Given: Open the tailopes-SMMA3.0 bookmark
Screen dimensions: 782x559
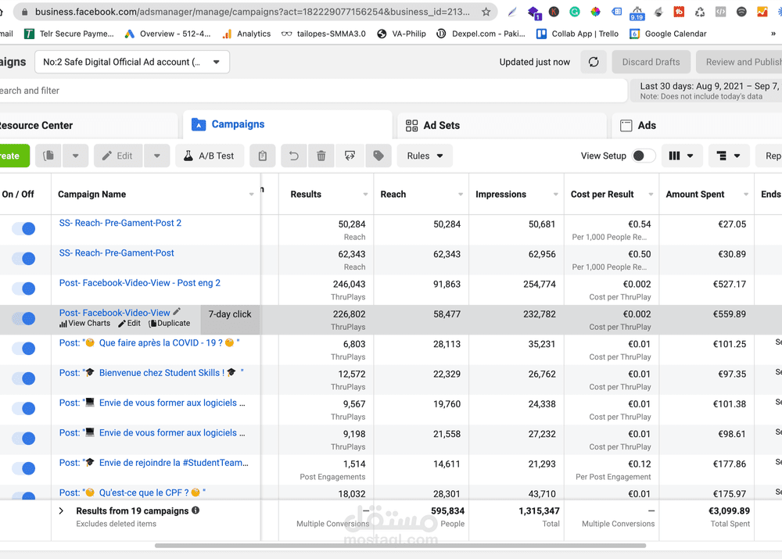Looking at the screenshot, I should 323,34.
